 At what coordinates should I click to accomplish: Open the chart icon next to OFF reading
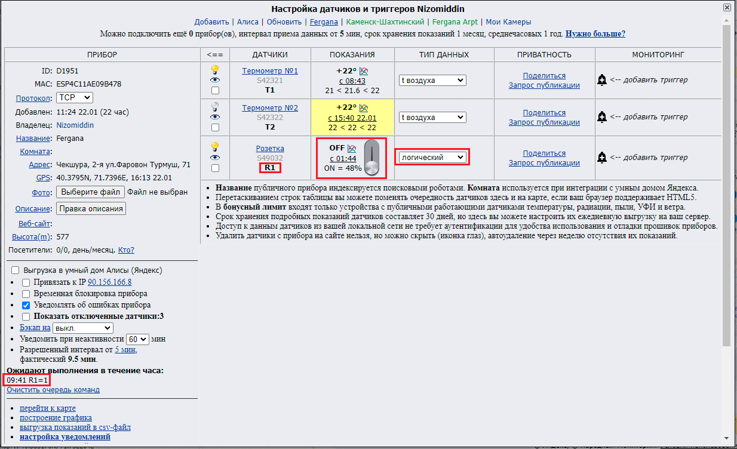click(x=352, y=148)
